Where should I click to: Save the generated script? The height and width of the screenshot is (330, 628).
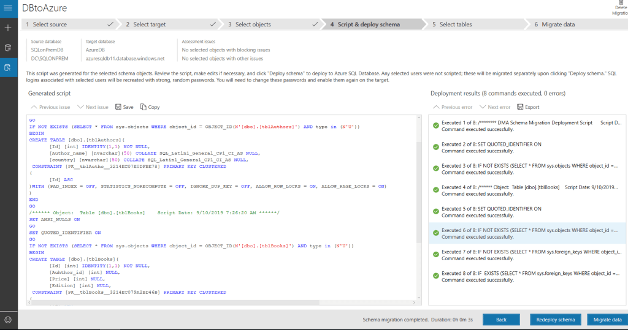(x=124, y=107)
